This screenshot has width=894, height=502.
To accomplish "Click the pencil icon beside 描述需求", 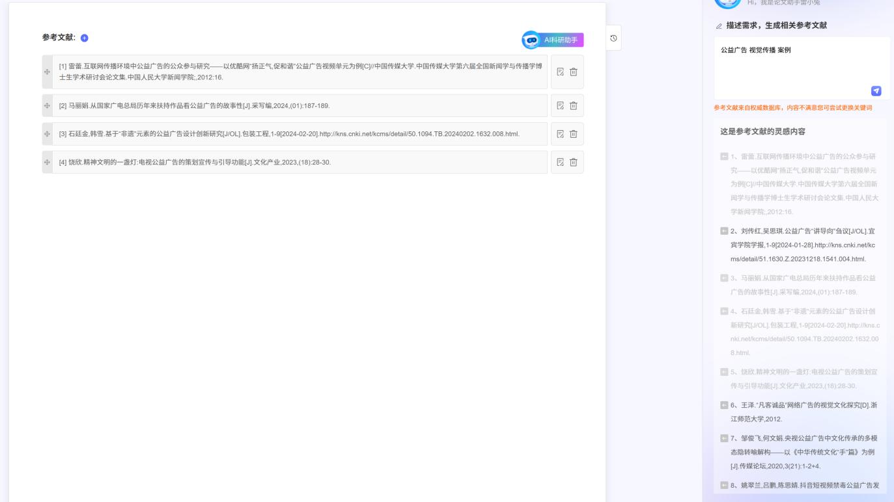I will (x=719, y=26).
